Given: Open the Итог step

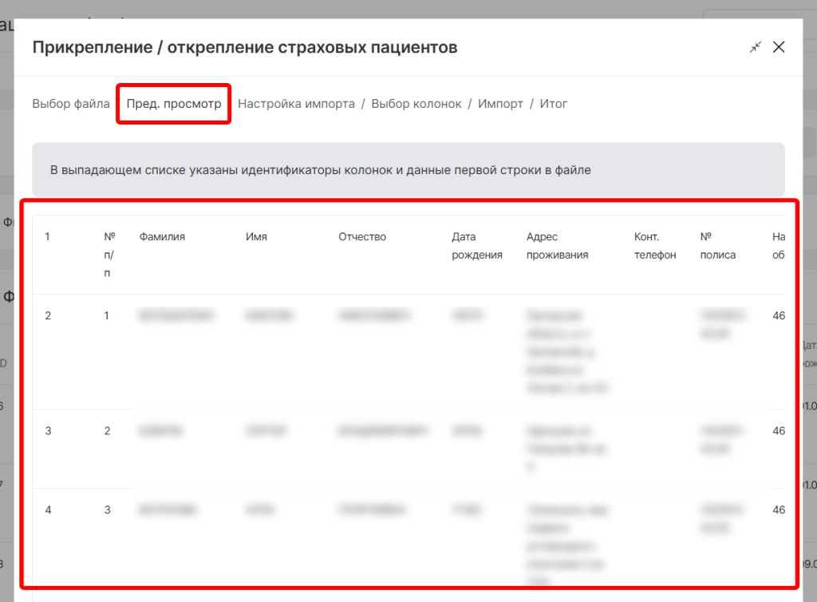Looking at the screenshot, I should tap(553, 104).
